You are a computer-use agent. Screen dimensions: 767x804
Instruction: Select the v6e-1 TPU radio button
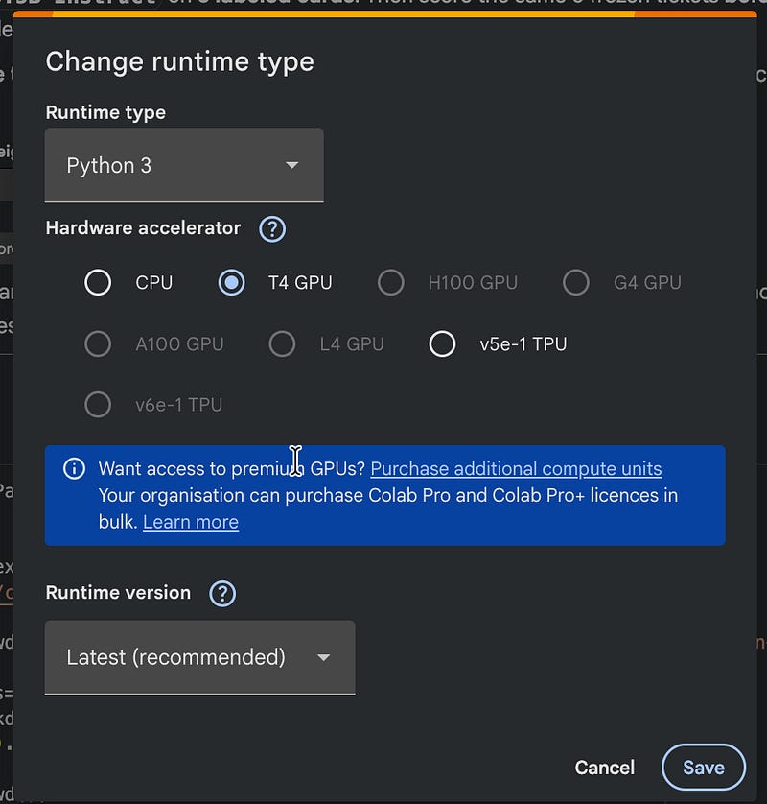point(98,405)
